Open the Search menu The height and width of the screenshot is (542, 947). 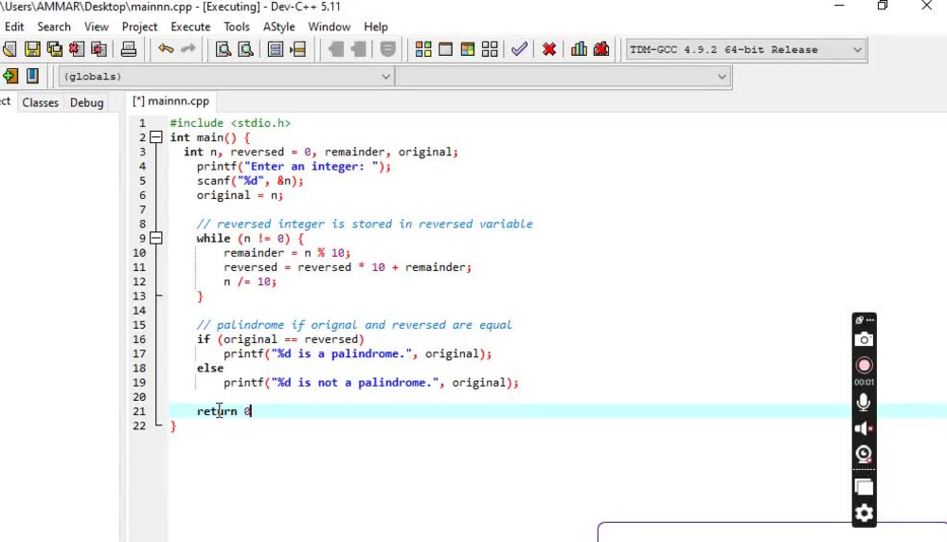[54, 27]
